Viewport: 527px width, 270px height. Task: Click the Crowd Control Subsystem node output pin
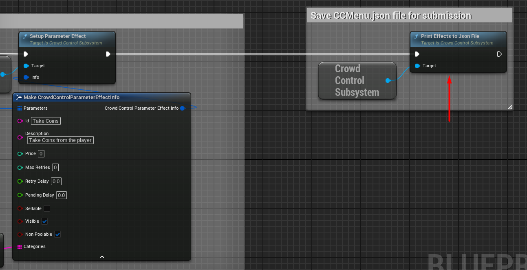[388, 80]
